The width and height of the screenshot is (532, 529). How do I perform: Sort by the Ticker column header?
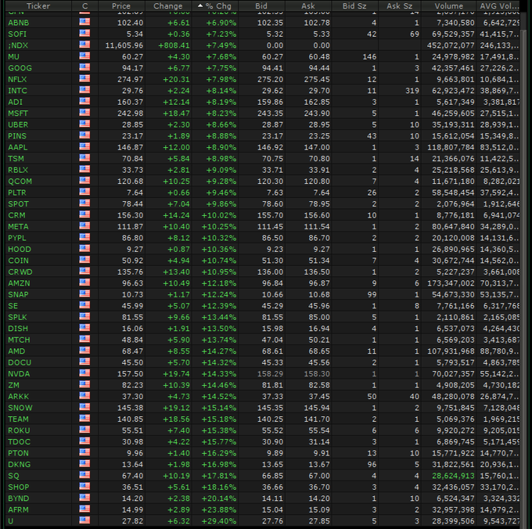pyautogui.click(x=38, y=6)
